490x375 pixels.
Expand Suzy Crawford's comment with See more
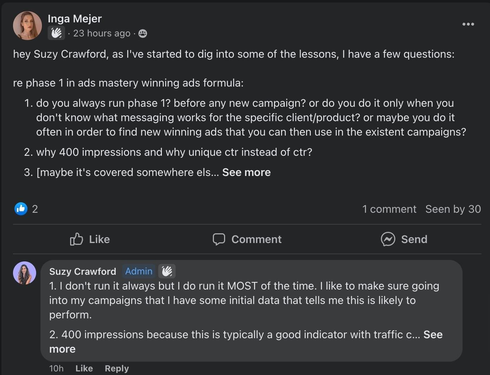point(433,335)
